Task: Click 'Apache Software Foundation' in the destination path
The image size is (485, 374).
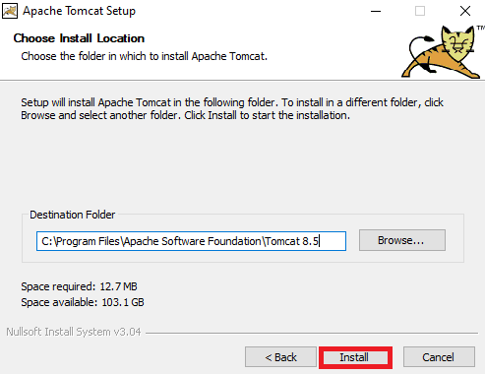Action: pyautogui.click(x=192, y=241)
